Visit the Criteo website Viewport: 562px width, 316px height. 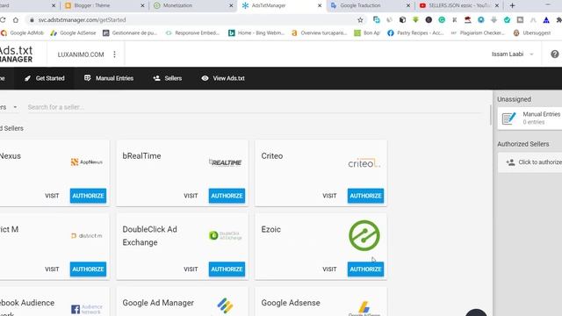[x=329, y=196]
